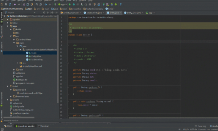Viewport: 218px width, 131px height.
Task: Expand the .gradle folder arrow
Action: click(8, 19)
